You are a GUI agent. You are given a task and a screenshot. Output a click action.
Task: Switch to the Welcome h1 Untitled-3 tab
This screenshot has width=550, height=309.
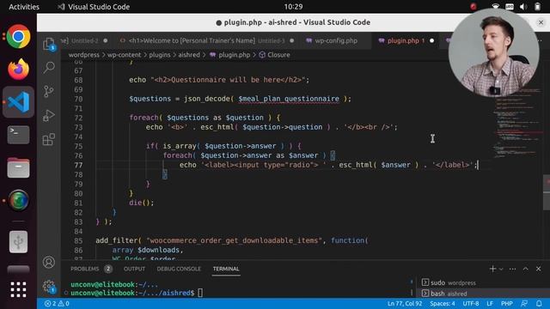pyautogui.click(x=206, y=40)
